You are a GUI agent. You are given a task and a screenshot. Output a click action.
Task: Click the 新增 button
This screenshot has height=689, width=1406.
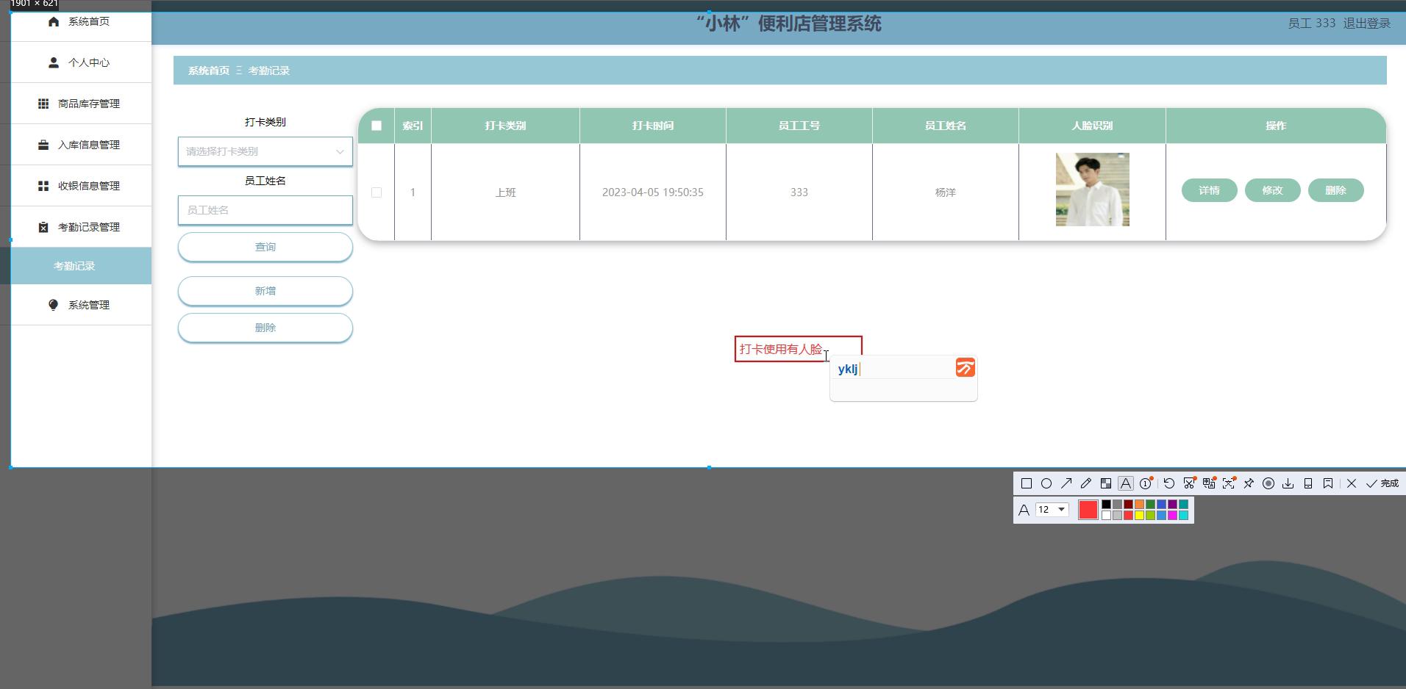pos(265,291)
